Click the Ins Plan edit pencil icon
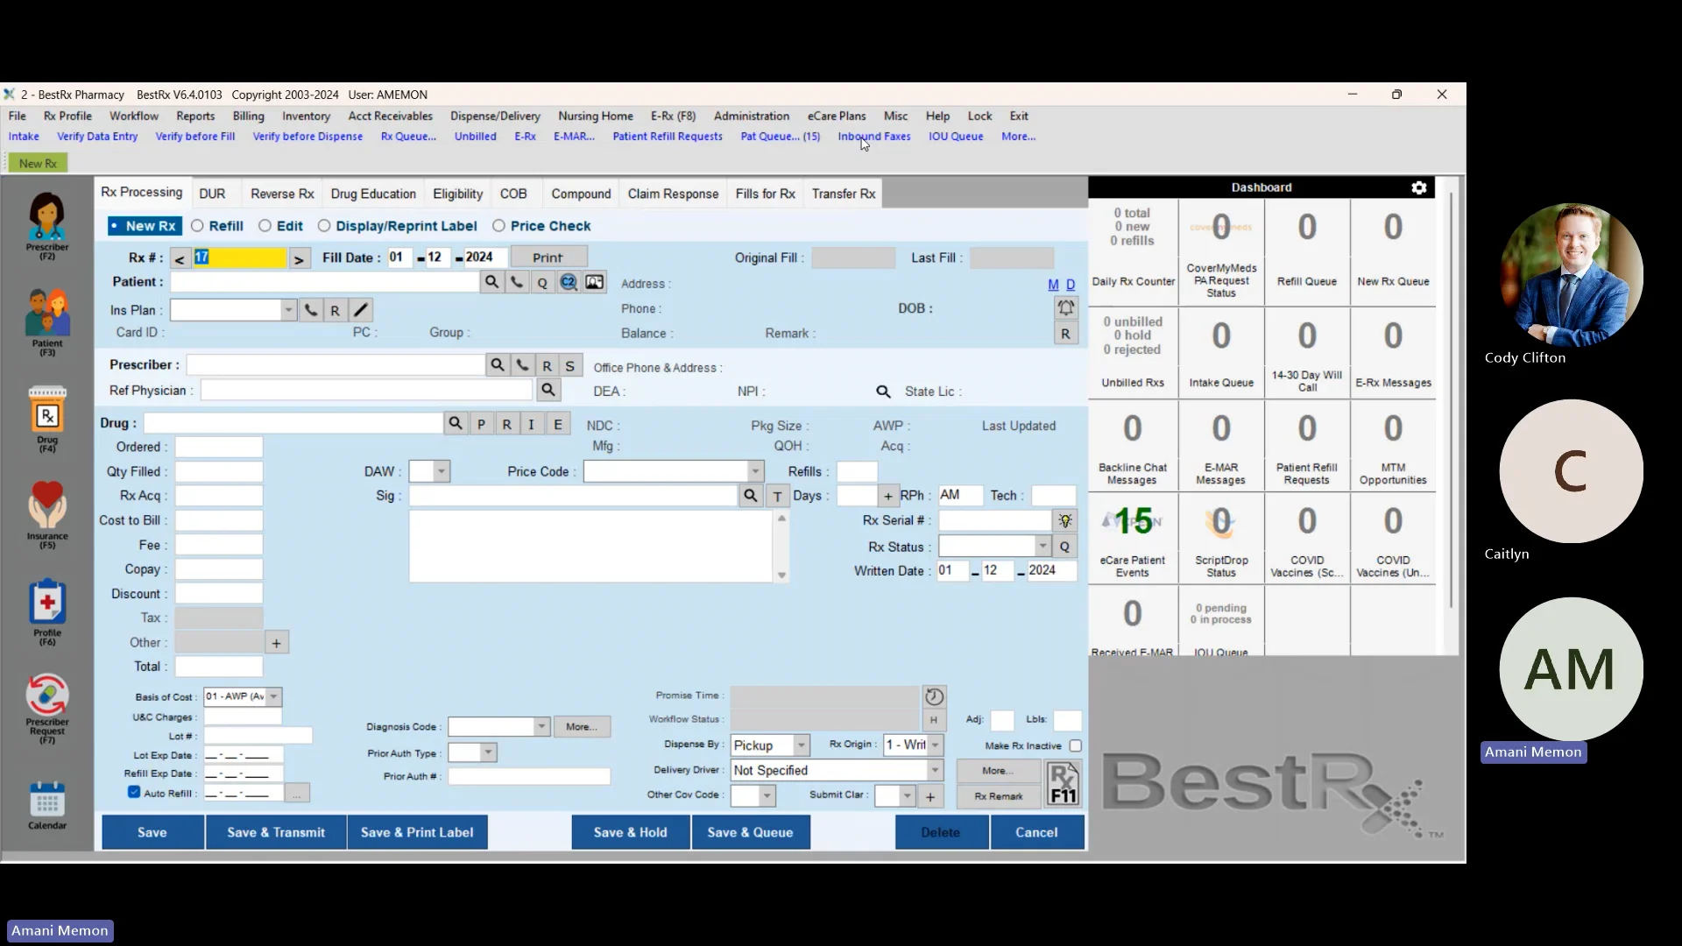The image size is (1682, 946). [x=361, y=310]
